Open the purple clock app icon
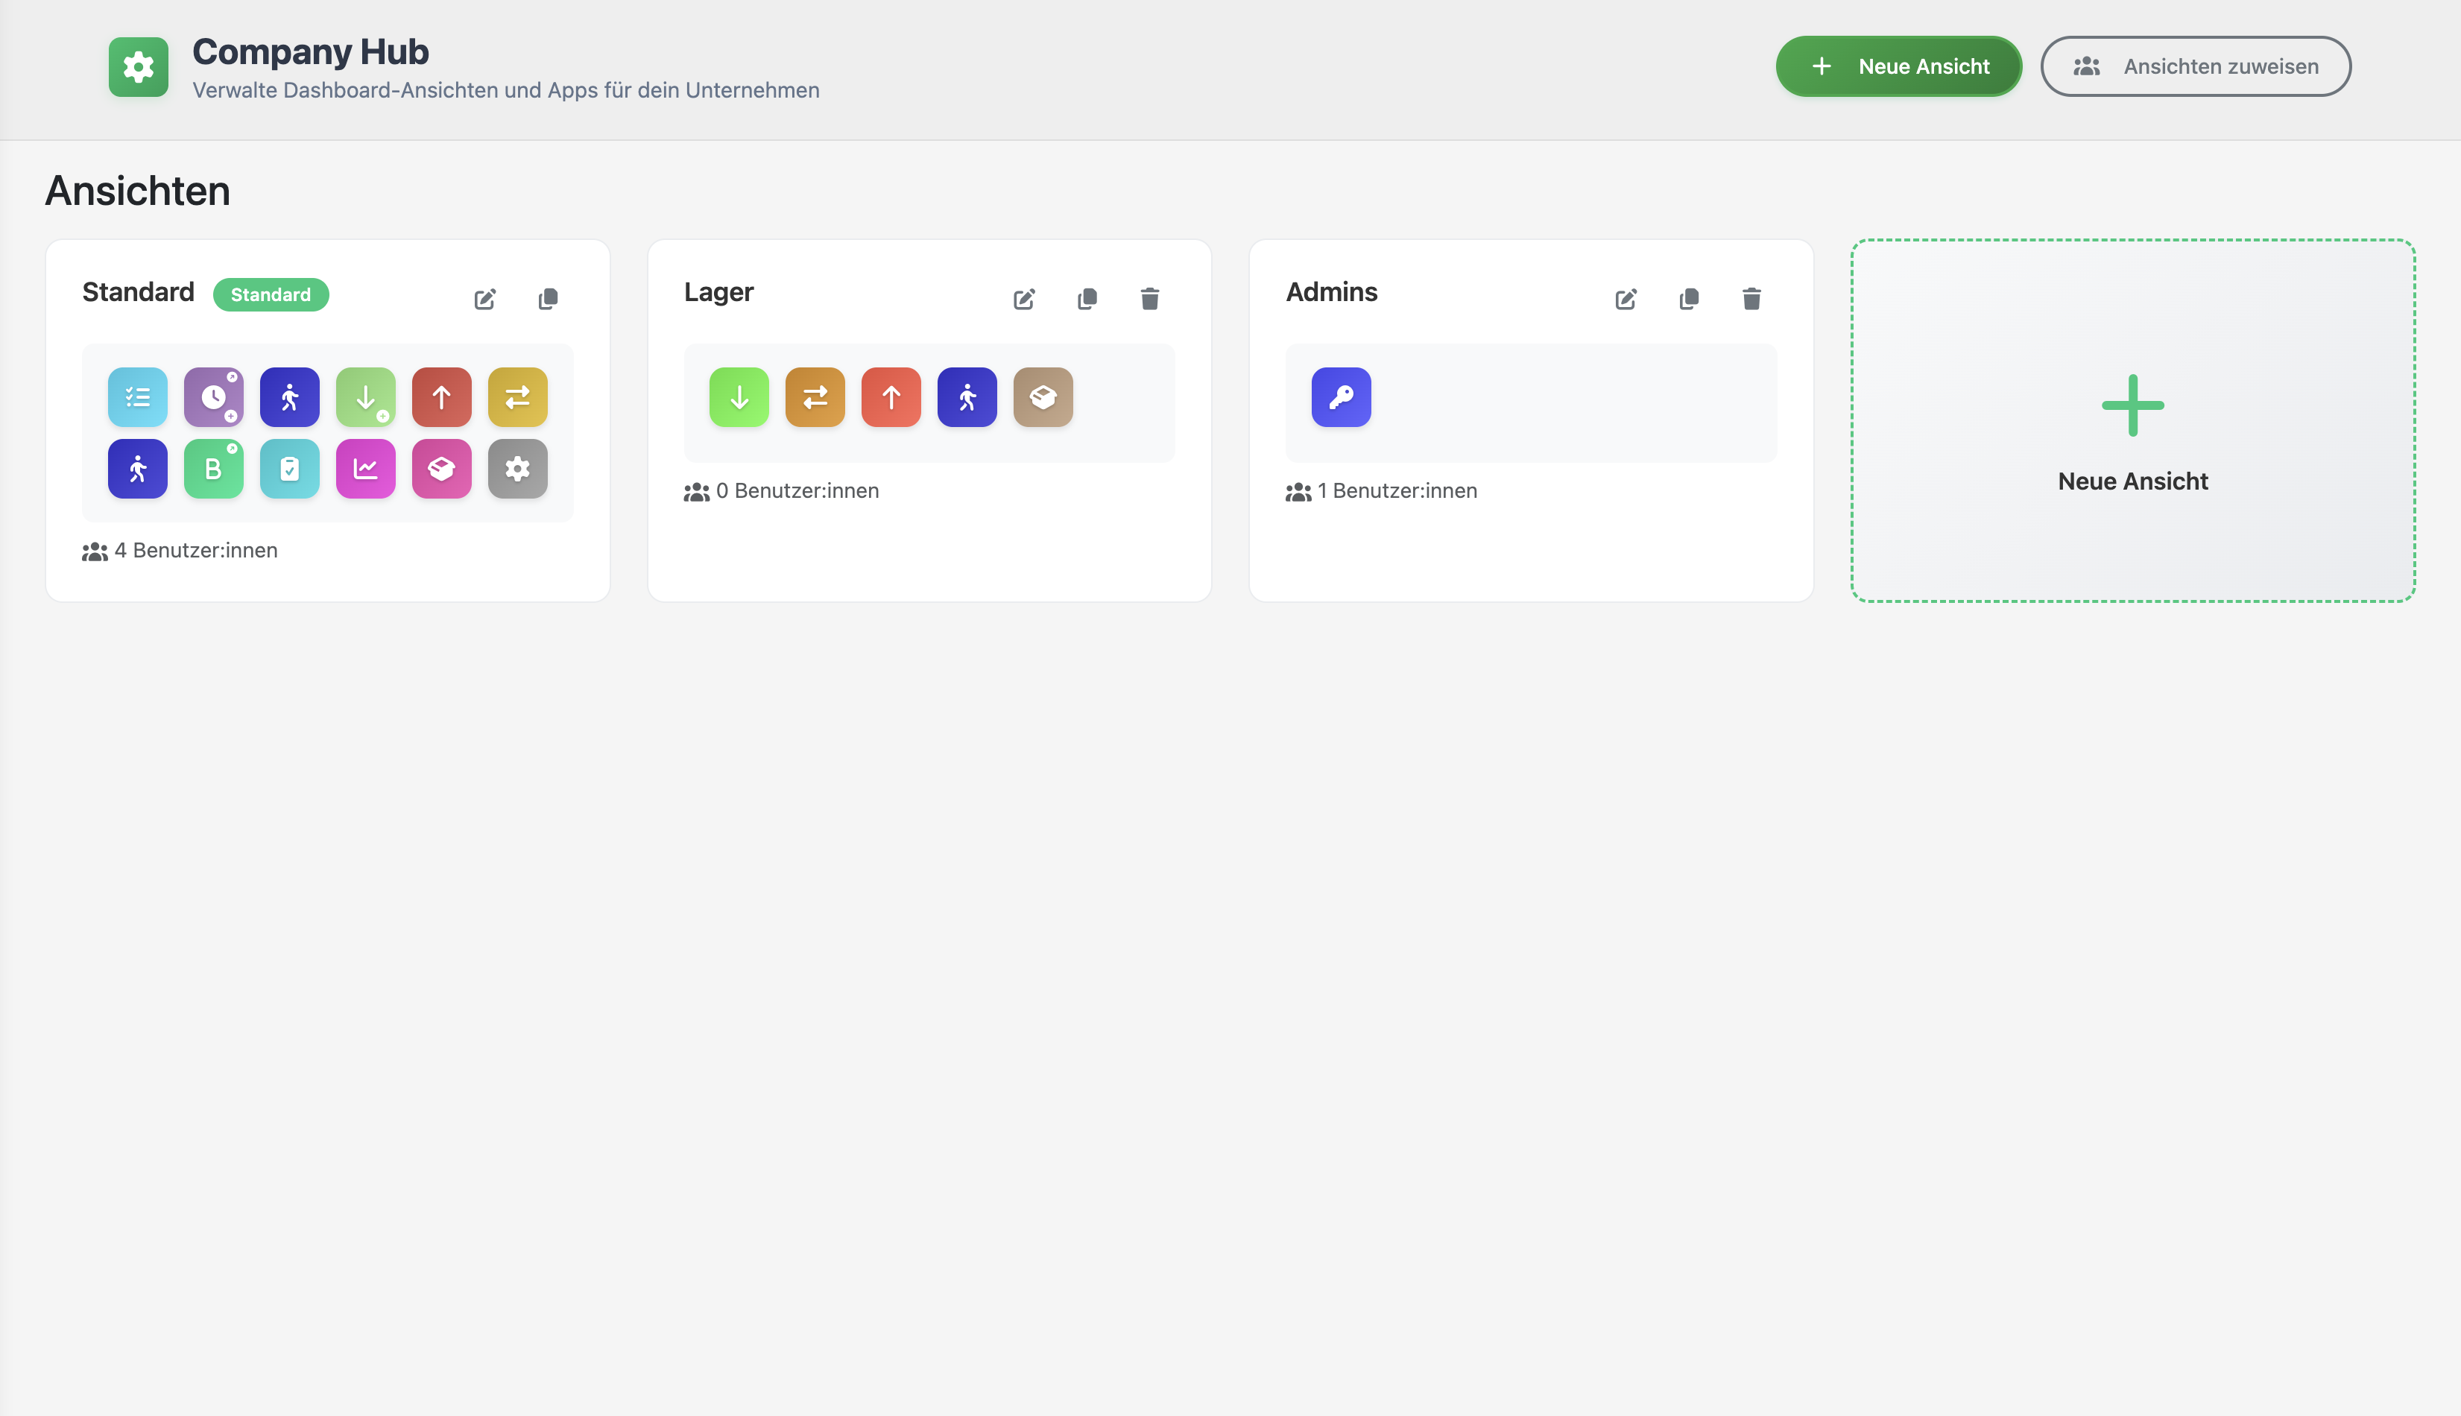The width and height of the screenshot is (2461, 1416). click(x=213, y=396)
